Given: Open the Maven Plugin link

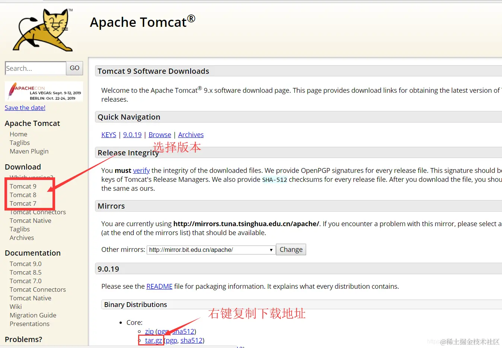Looking at the screenshot, I should [29, 151].
